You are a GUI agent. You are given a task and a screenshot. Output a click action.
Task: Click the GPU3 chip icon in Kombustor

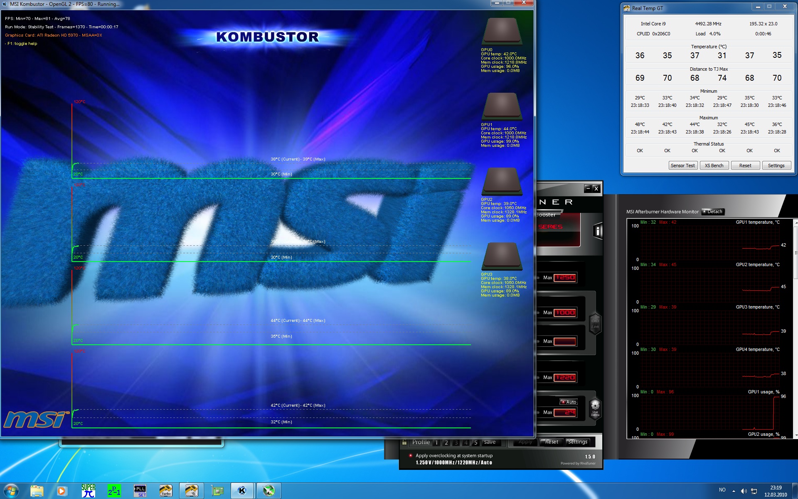(x=502, y=256)
